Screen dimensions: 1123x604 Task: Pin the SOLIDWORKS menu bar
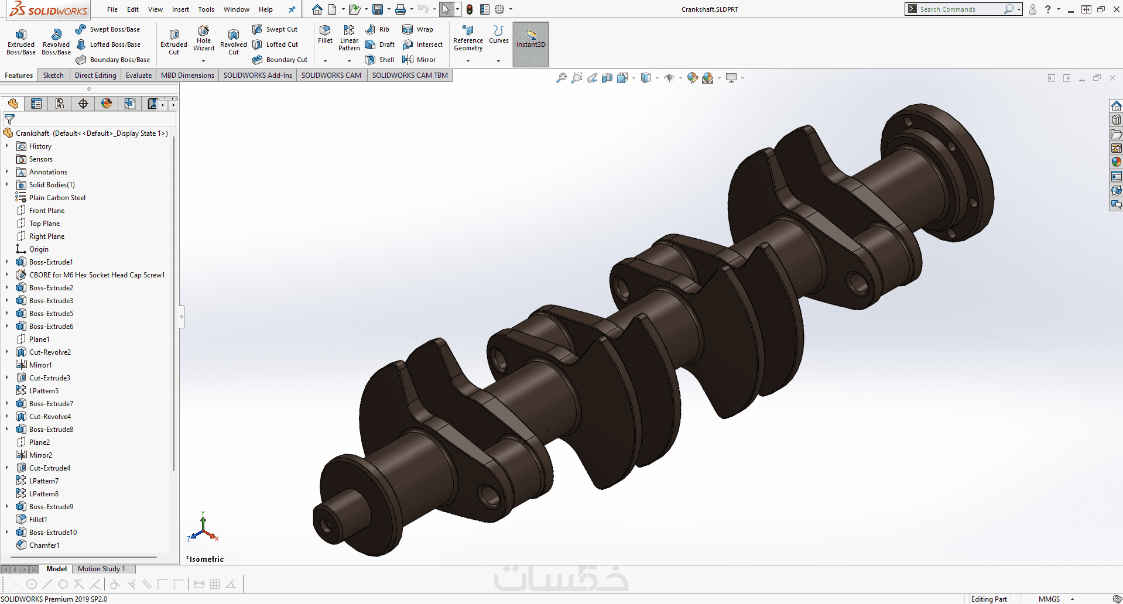tap(292, 9)
